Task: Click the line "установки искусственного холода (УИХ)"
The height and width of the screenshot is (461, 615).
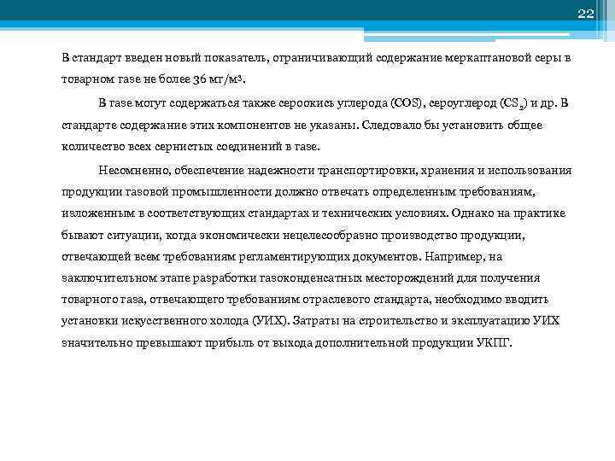Action: pyautogui.click(x=311, y=321)
